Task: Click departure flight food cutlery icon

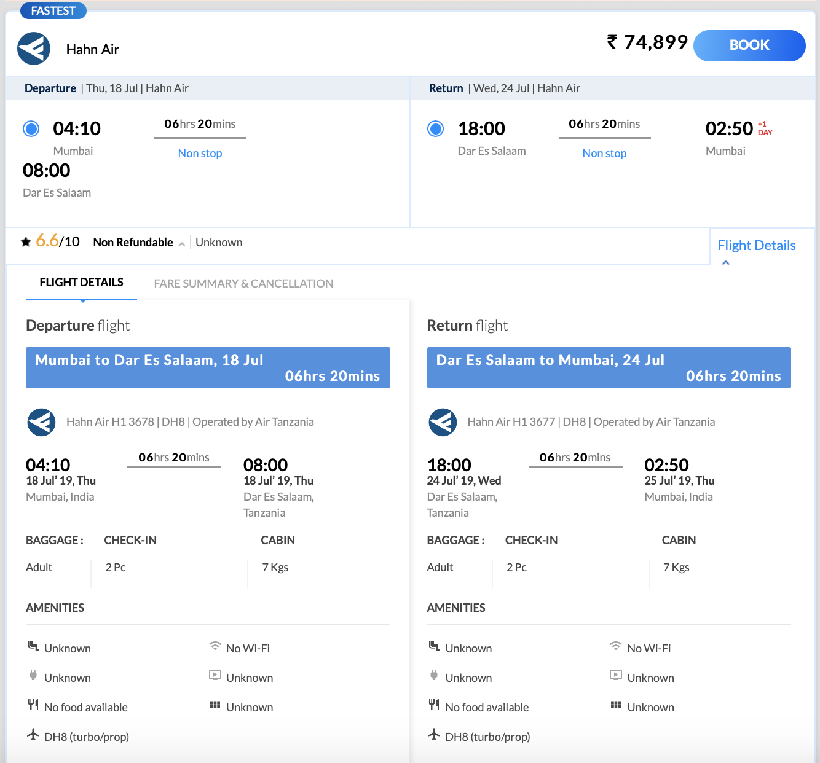Action: [33, 705]
